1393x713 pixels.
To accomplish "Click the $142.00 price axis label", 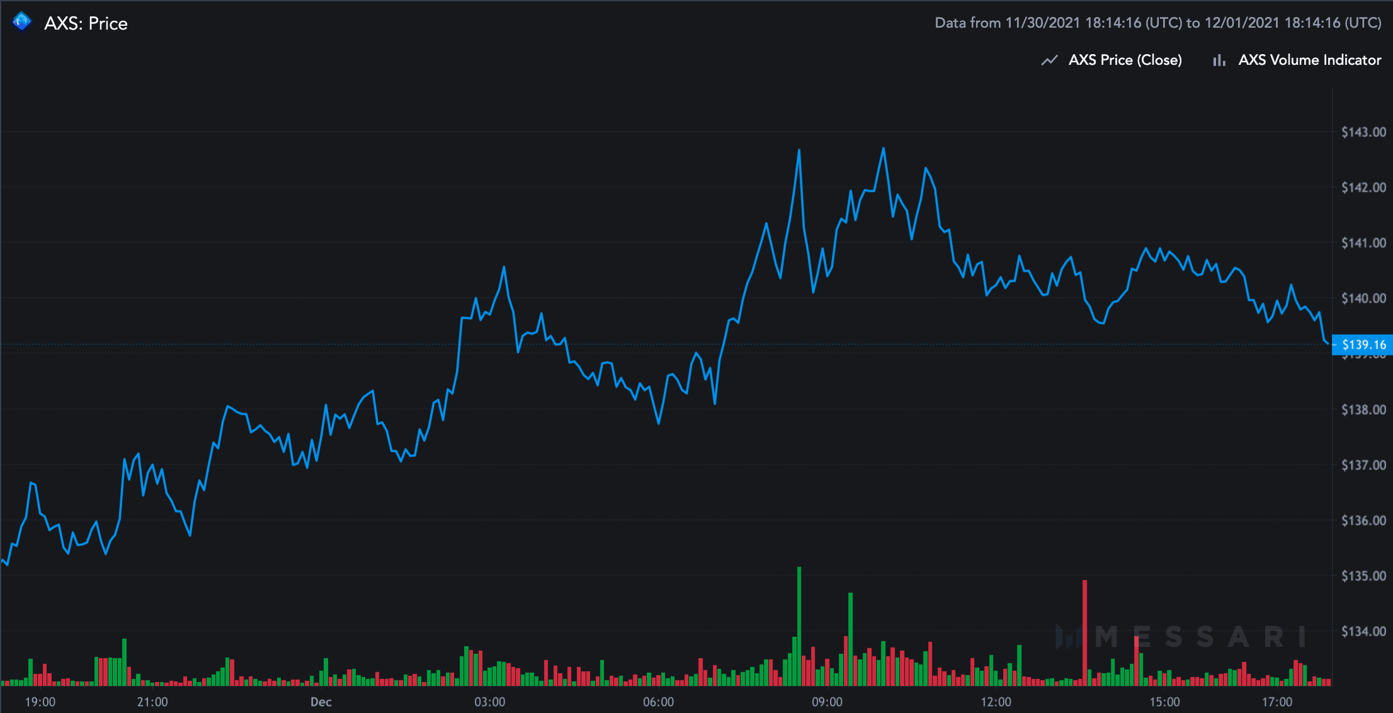I will 1363,187.
